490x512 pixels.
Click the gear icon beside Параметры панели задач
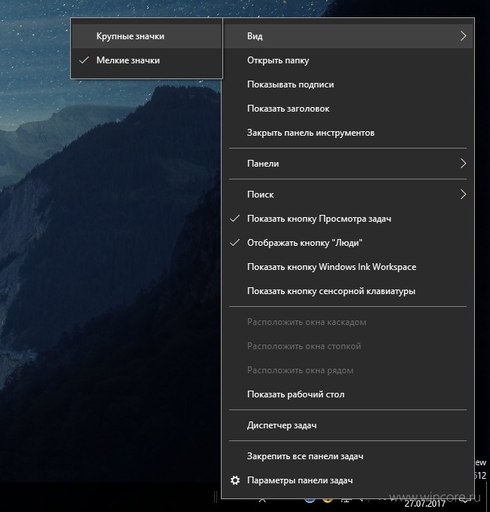pyautogui.click(x=235, y=480)
